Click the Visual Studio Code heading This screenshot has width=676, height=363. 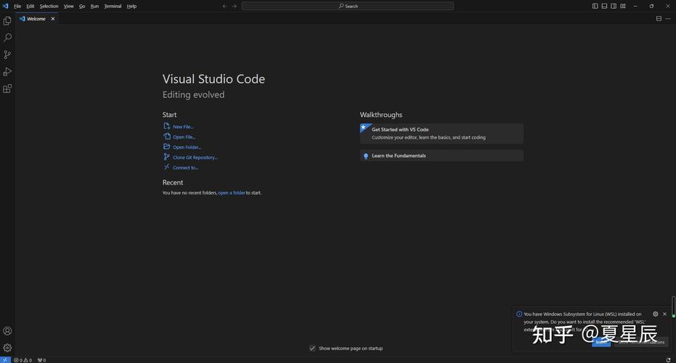click(213, 79)
